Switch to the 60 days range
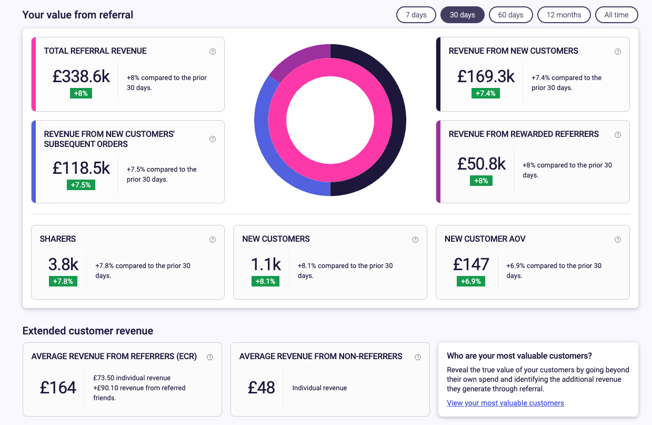Viewport: 652px width, 425px height. 510,15
